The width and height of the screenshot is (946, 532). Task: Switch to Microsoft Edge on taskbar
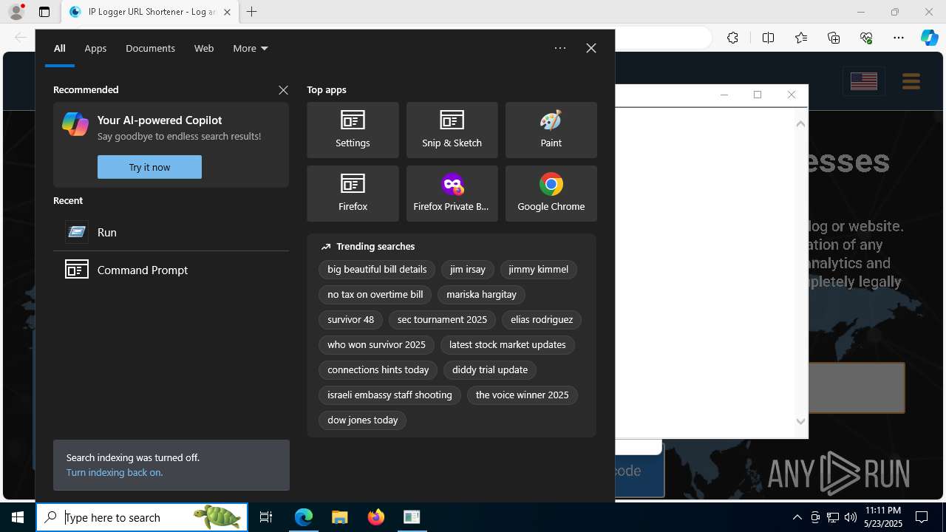(x=304, y=517)
